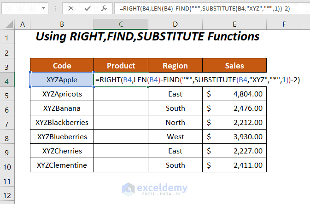The height and width of the screenshot is (204, 310).
Task: Click the Product column heading cell
Action: coord(121,66)
